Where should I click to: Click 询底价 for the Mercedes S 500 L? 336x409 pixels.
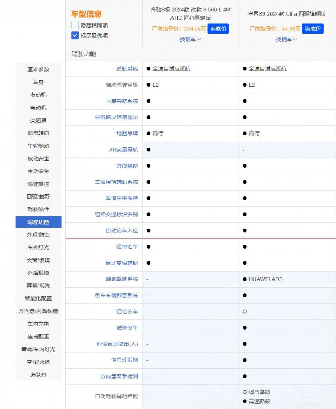[218, 28]
